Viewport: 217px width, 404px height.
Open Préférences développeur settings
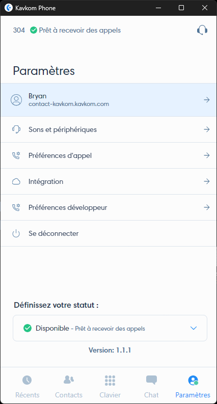(108, 207)
